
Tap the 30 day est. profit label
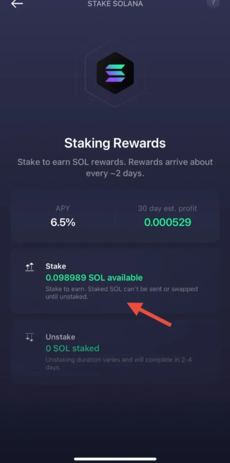click(167, 208)
